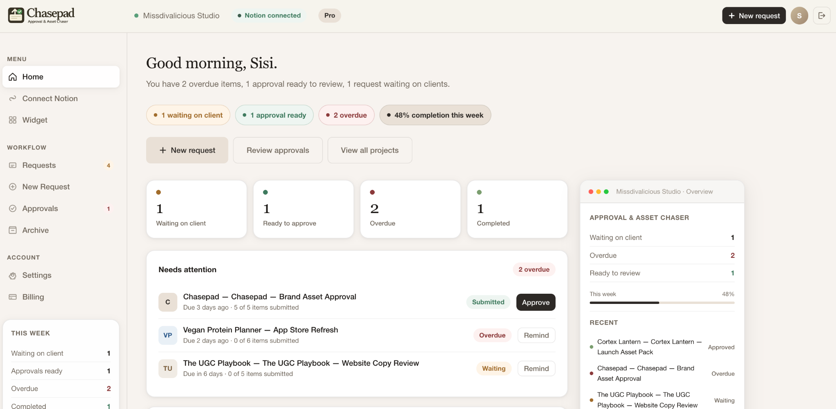This screenshot has width=836, height=409.
Task: Click the Settings gear icon
Action: pyautogui.click(x=13, y=275)
